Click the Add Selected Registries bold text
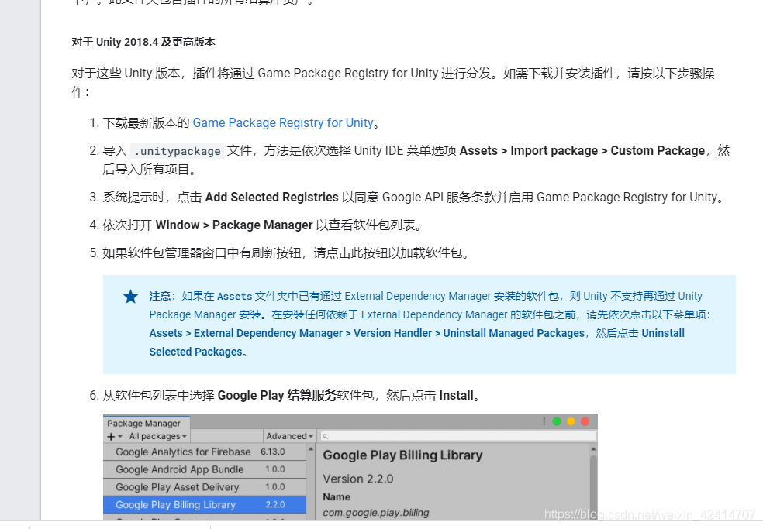763x529 pixels. [x=271, y=197]
